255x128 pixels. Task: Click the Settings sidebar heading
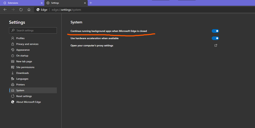17,22
